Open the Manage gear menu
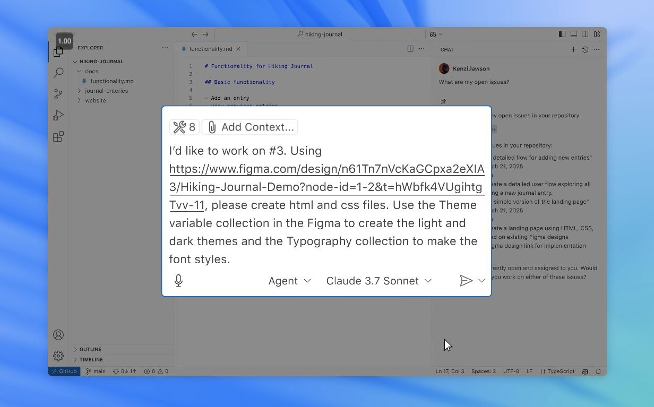The height and width of the screenshot is (407, 654). tap(58, 356)
